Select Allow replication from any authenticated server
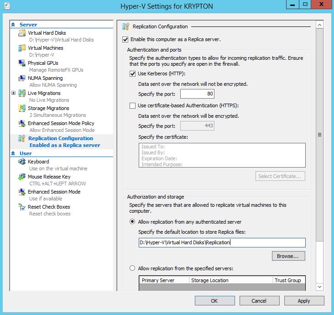 coord(132,222)
